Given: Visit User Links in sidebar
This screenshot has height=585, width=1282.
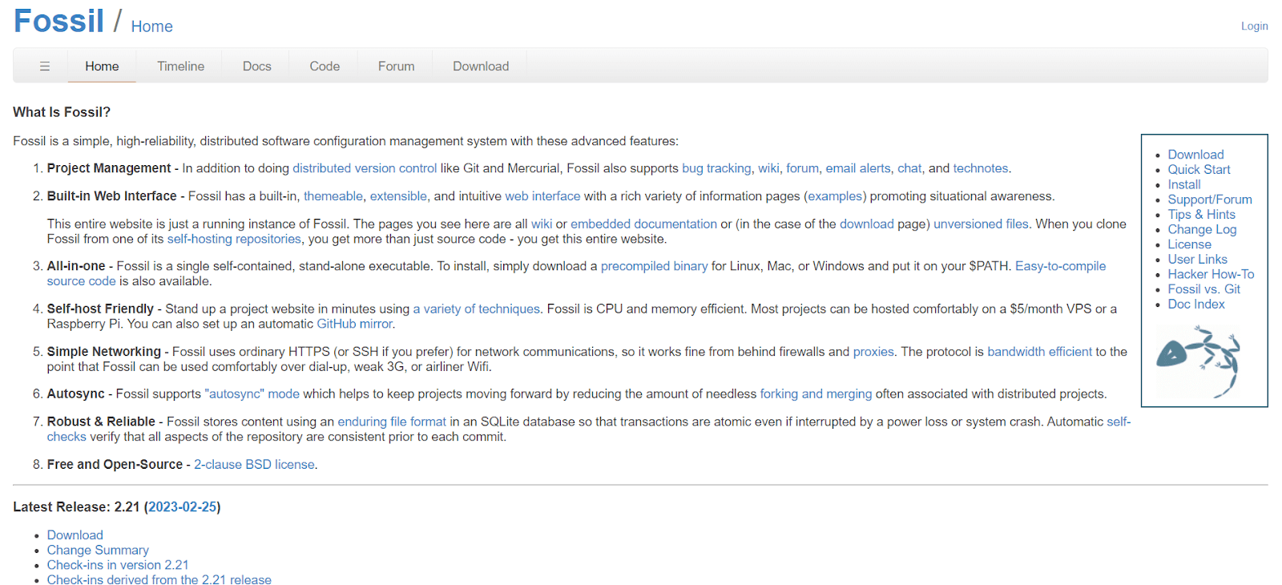Looking at the screenshot, I should click(1197, 260).
